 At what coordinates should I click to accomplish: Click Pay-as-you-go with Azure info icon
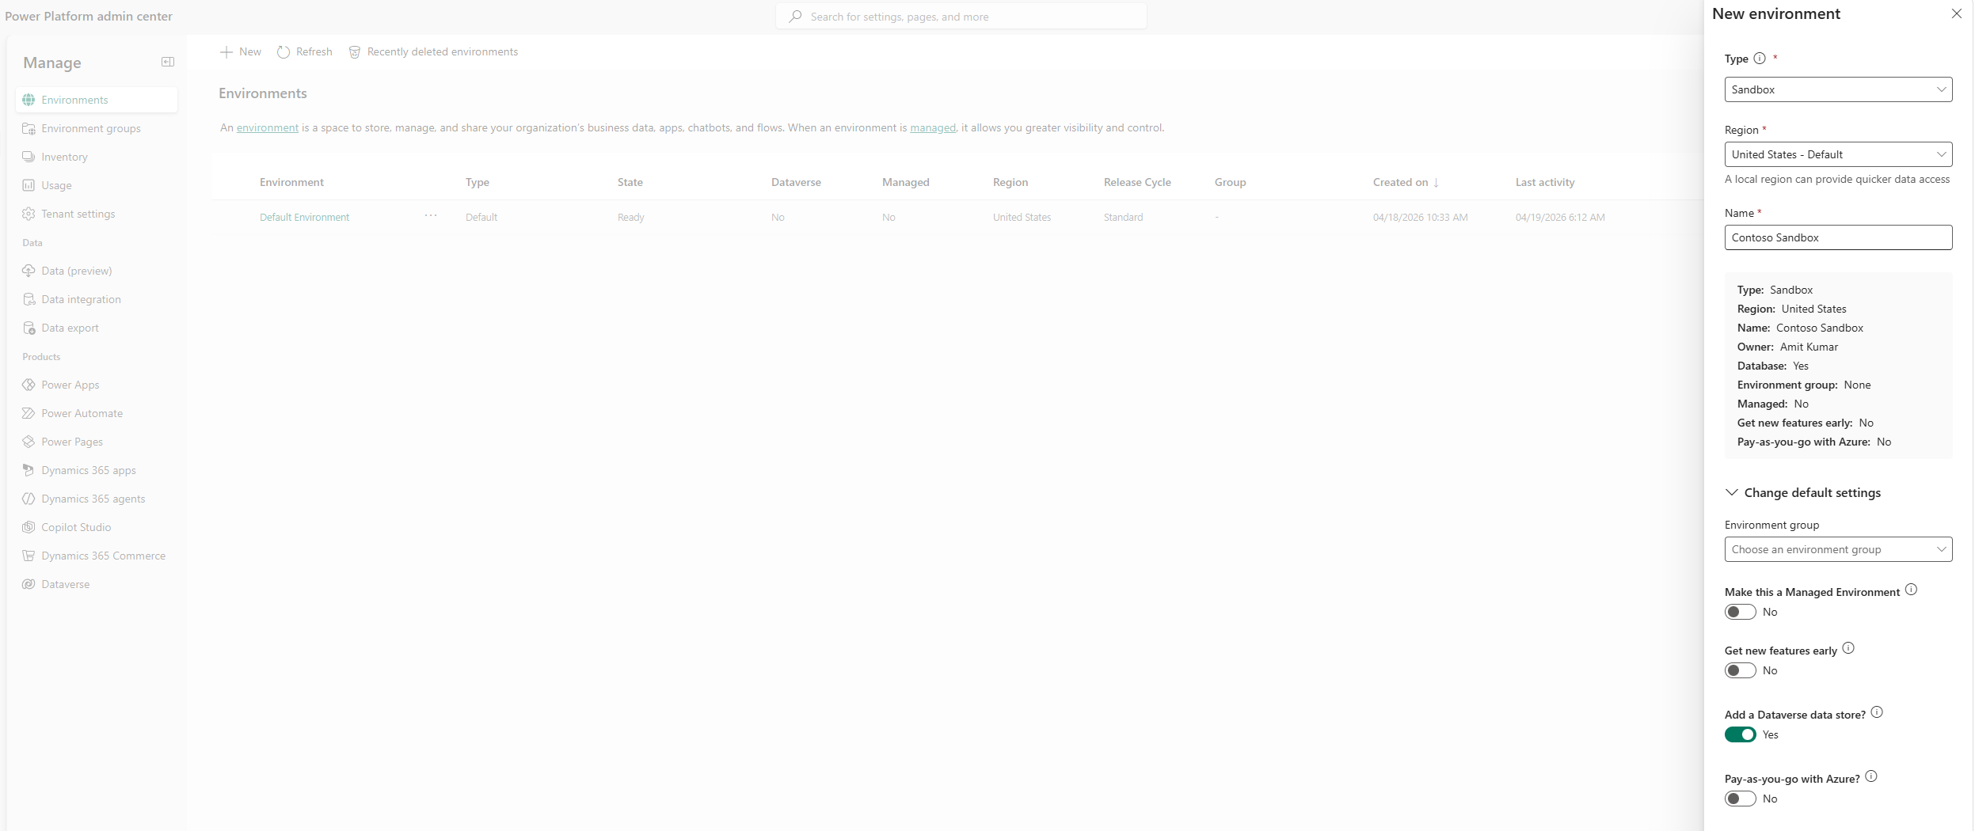pyautogui.click(x=1871, y=776)
